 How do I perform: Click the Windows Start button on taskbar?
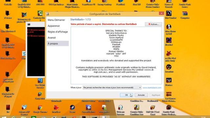pyautogui.click(x=4, y=117)
